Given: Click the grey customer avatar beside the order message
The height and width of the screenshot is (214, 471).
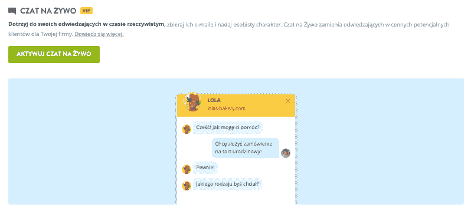Looking at the screenshot, I should pyautogui.click(x=285, y=153).
